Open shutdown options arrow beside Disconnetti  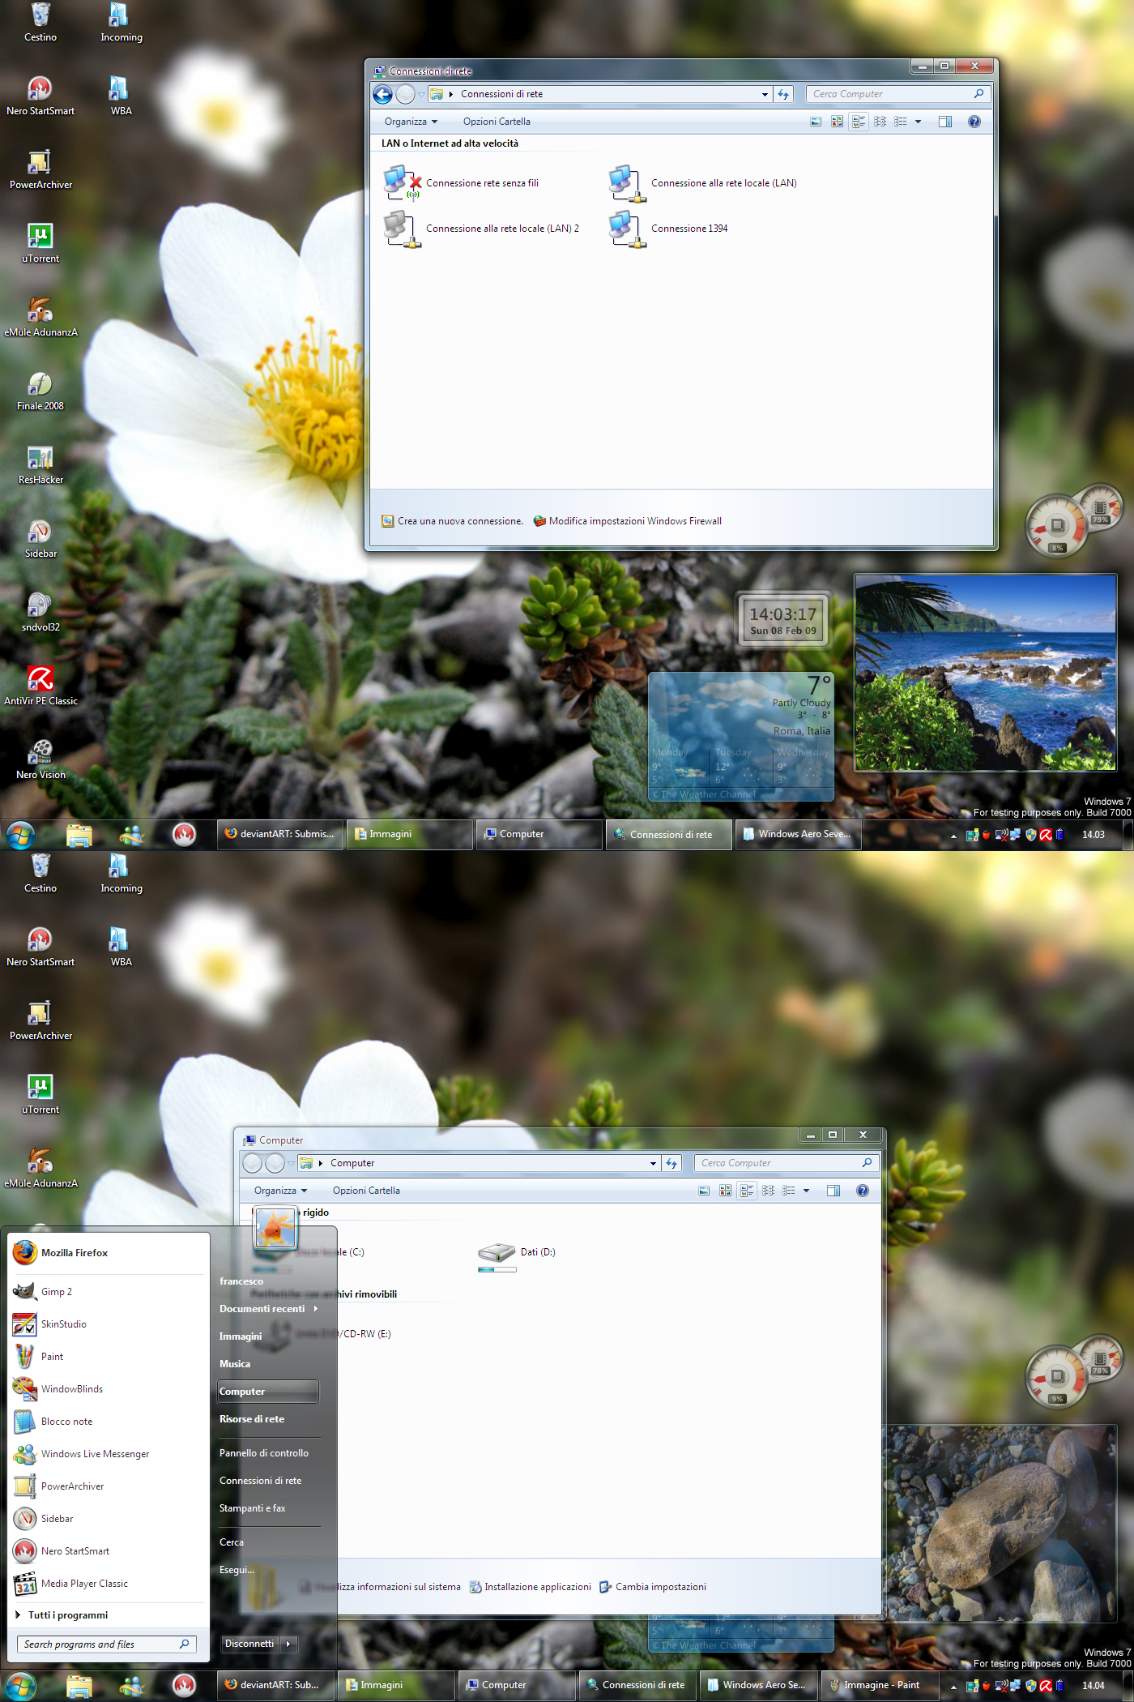tap(288, 1644)
